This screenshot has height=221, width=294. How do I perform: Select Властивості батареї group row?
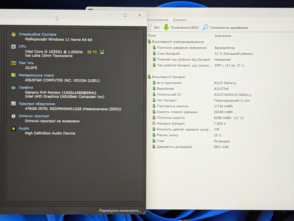pyautogui.click(x=167, y=77)
